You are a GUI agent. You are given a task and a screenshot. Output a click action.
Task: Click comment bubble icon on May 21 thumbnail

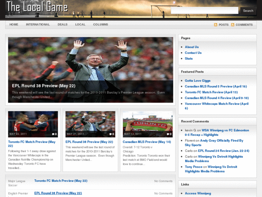pyautogui.click(x=110, y=134)
